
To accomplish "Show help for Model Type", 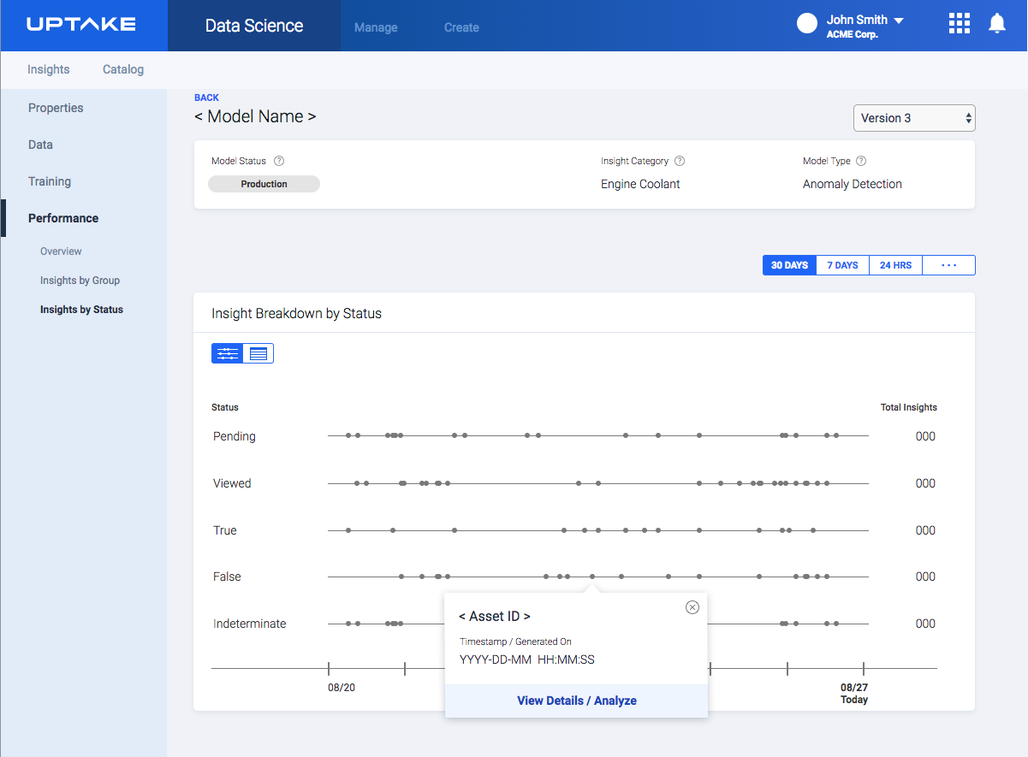I will (861, 161).
